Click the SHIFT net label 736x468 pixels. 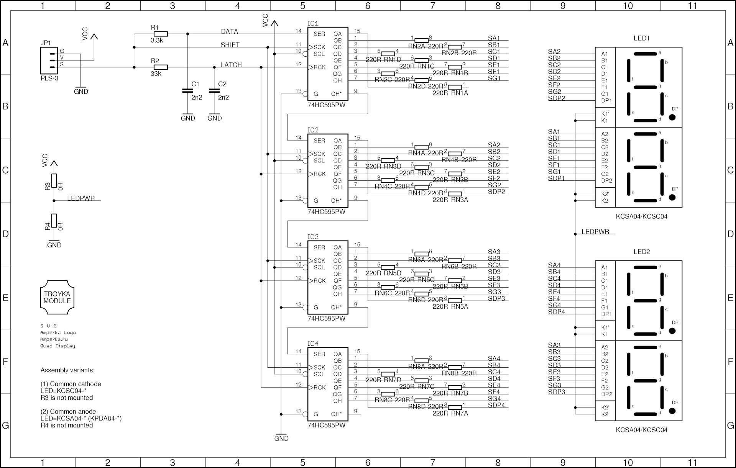tap(230, 45)
